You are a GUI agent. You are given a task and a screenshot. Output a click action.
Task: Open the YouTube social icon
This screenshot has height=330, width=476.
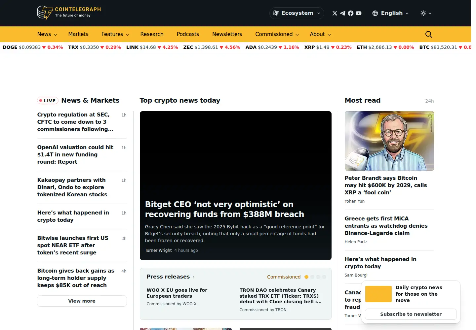click(359, 13)
